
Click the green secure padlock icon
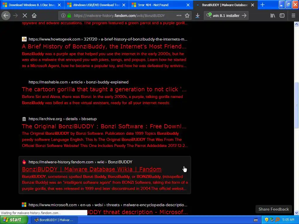click(x=69, y=16)
